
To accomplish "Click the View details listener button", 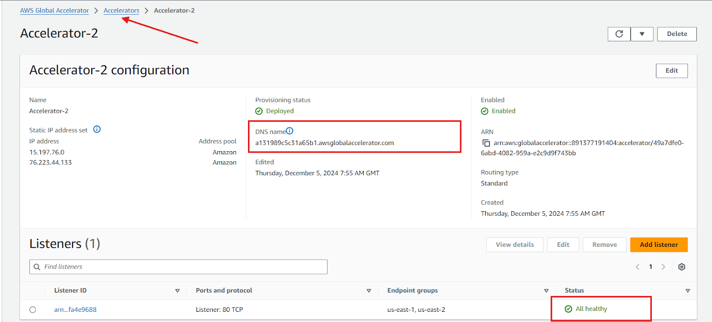I will (x=515, y=245).
